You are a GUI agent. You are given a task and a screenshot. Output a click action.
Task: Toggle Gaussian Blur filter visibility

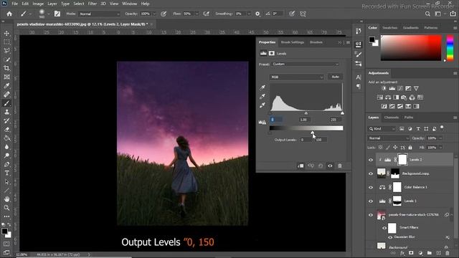tap(390, 237)
